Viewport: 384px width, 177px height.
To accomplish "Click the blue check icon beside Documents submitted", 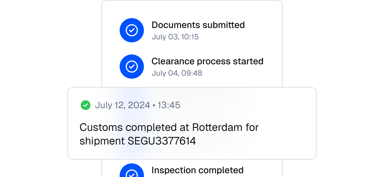I will pyautogui.click(x=132, y=30).
